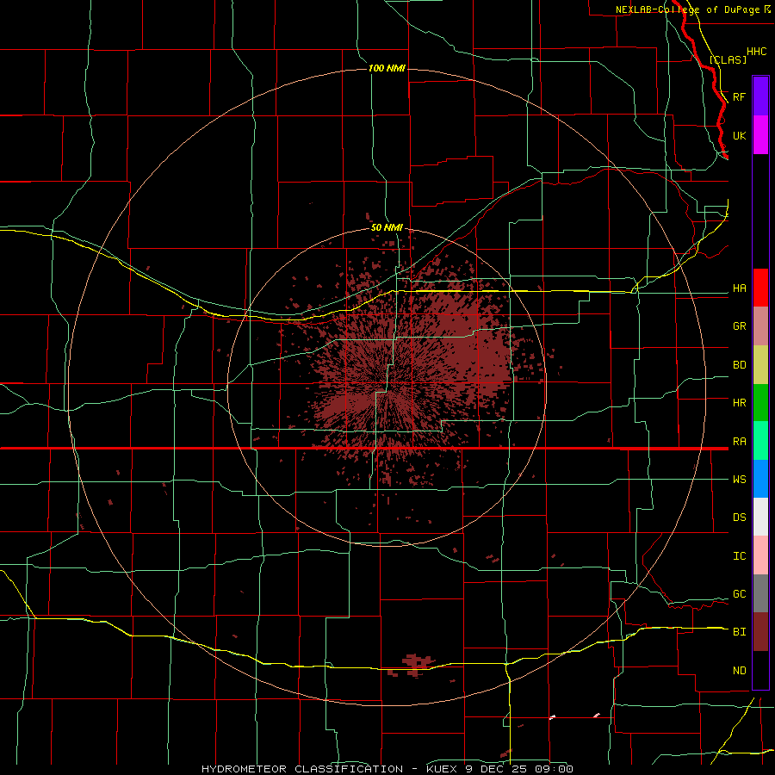
Task: Click the 'GR' legend label
Action: [739, 326]
